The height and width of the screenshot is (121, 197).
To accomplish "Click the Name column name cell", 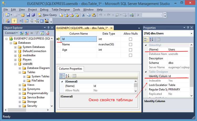I will pyautogui.click(x=78, y=45).
